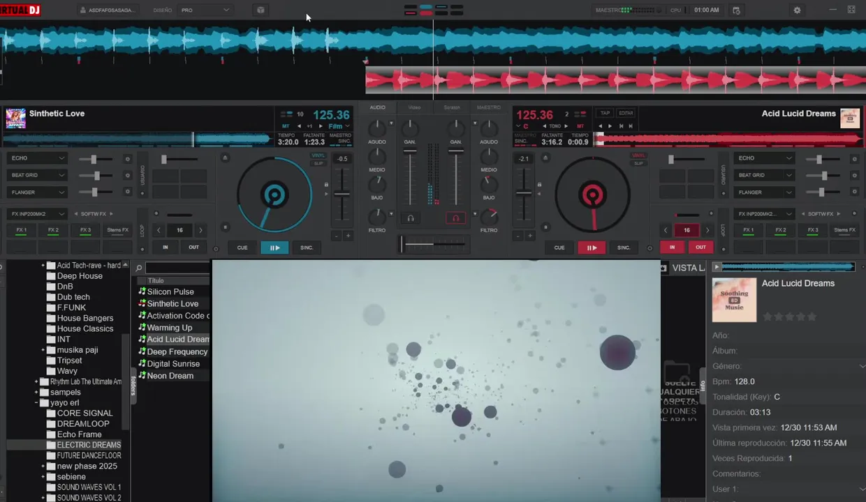
Task: Decrease right deck loop length arrow
Action: point(666,230)
